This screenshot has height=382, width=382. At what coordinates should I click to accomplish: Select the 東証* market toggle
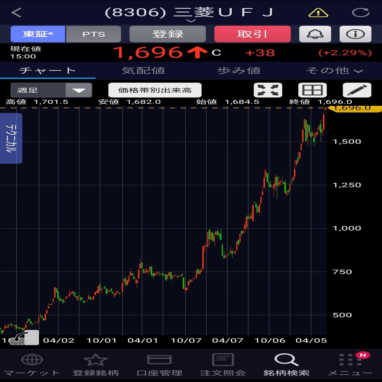(38, 34)
